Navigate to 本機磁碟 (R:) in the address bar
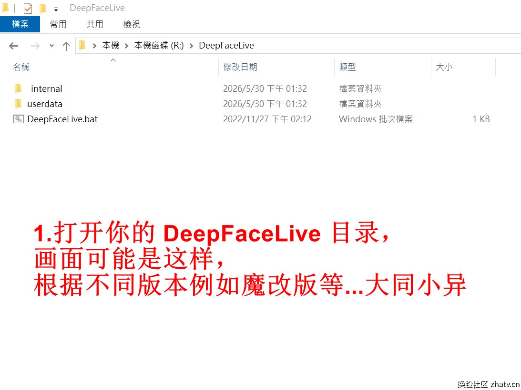 point(159,46)
